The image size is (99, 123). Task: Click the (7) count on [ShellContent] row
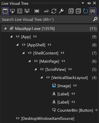[x=94, y=53]
